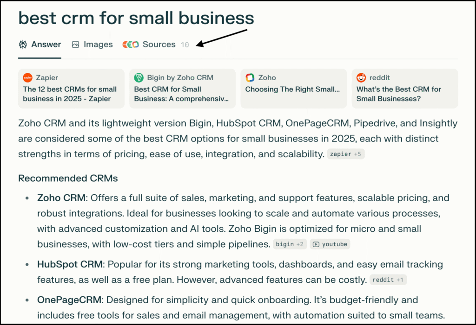Screen dimensions: 476x325
Task: Expand the reddit +1 citation chip
Action: click(388, 280)
